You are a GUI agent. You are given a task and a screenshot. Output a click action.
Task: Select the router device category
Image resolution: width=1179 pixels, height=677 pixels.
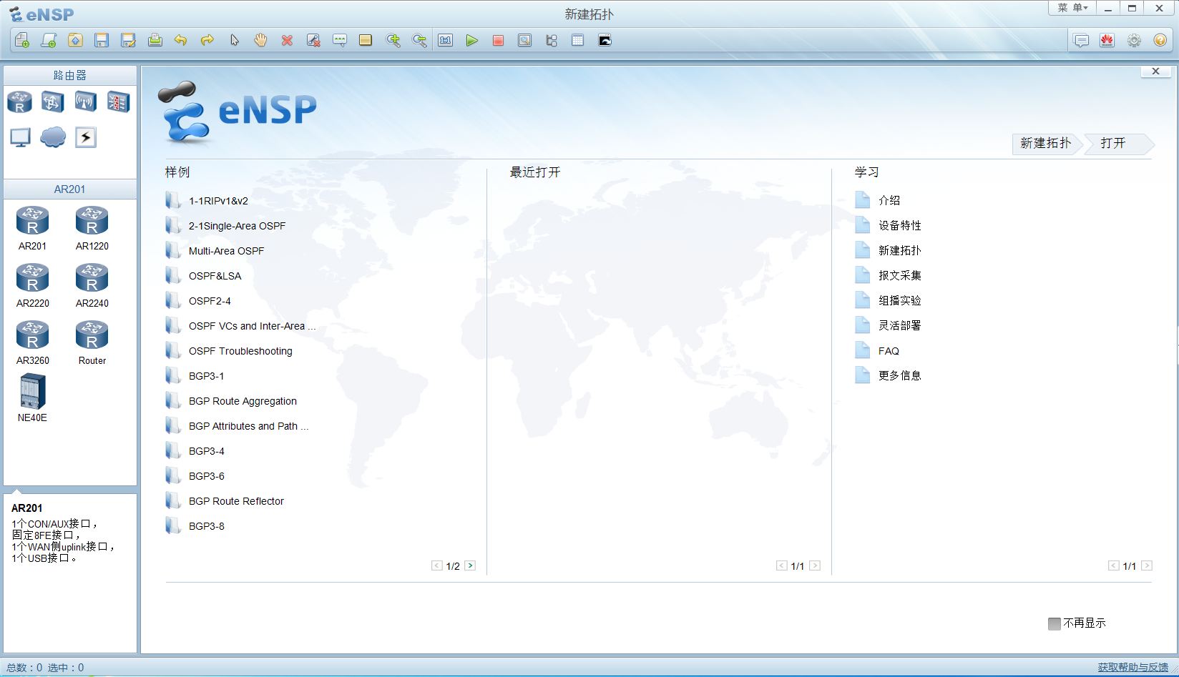(19, 102)
